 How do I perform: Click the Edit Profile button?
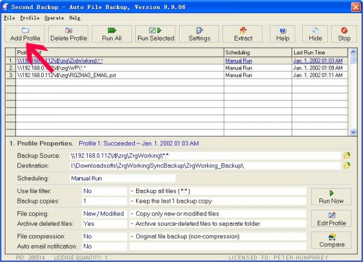[x=331, y=218]
